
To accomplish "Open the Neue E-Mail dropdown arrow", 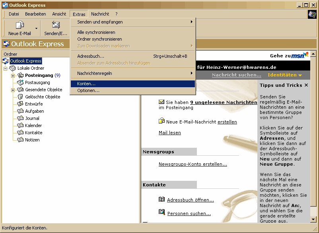I will click(x=36, y=28).
